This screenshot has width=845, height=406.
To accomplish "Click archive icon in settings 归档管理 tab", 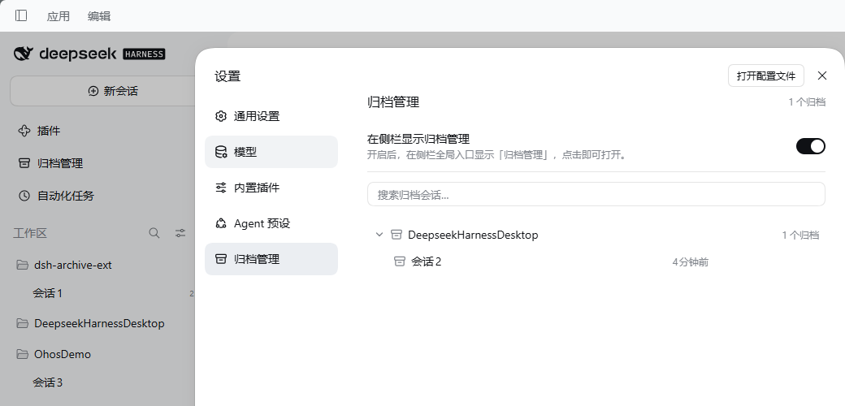I will point(221,259).
